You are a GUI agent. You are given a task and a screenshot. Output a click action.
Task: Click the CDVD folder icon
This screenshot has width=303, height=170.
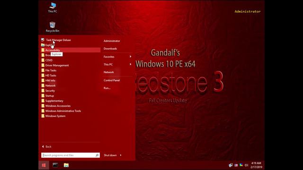[x=43, y=60]
